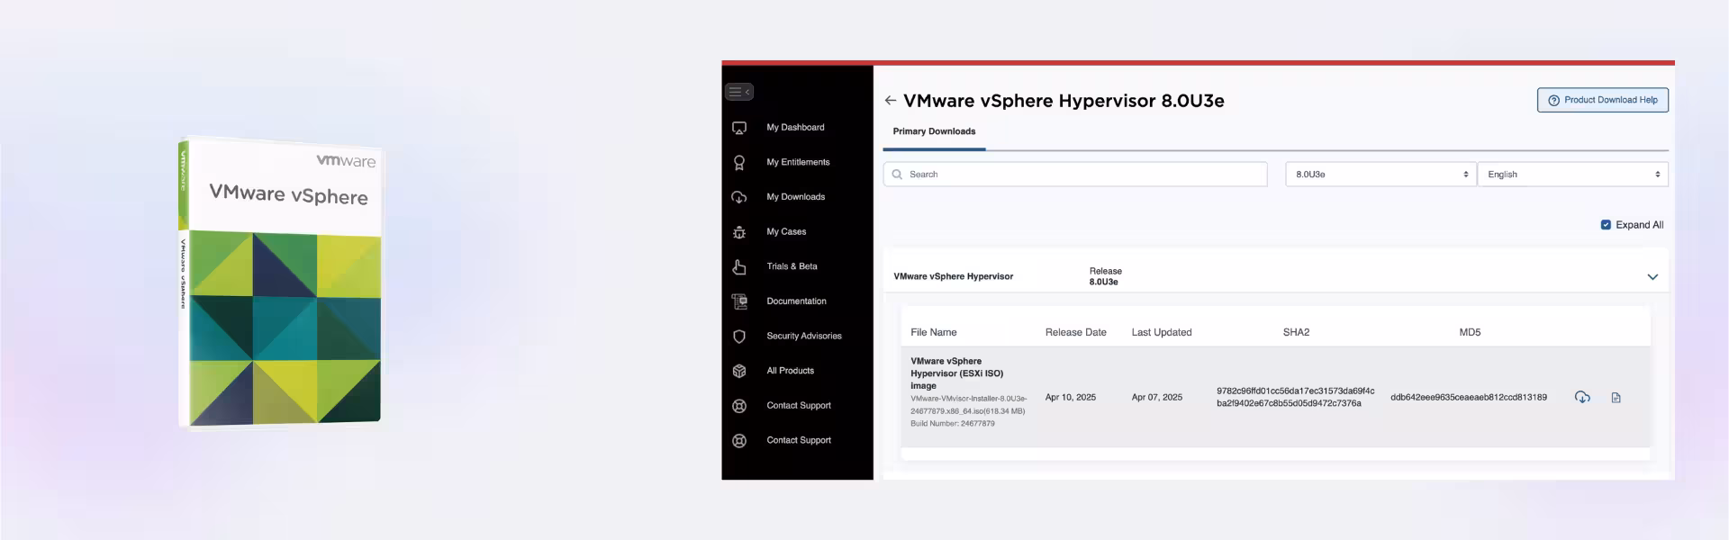The image size is (1729, 540).
Task: Click the My Downloads cloud icon
Action: [739, 197]
